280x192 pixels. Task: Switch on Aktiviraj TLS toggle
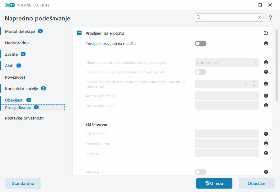pos(201,172)
